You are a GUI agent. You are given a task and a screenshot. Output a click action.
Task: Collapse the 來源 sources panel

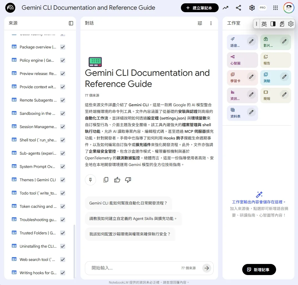click(71, 23)
